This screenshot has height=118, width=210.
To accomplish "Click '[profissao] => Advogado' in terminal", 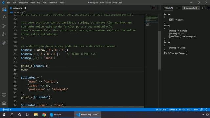I will point(182,36).
